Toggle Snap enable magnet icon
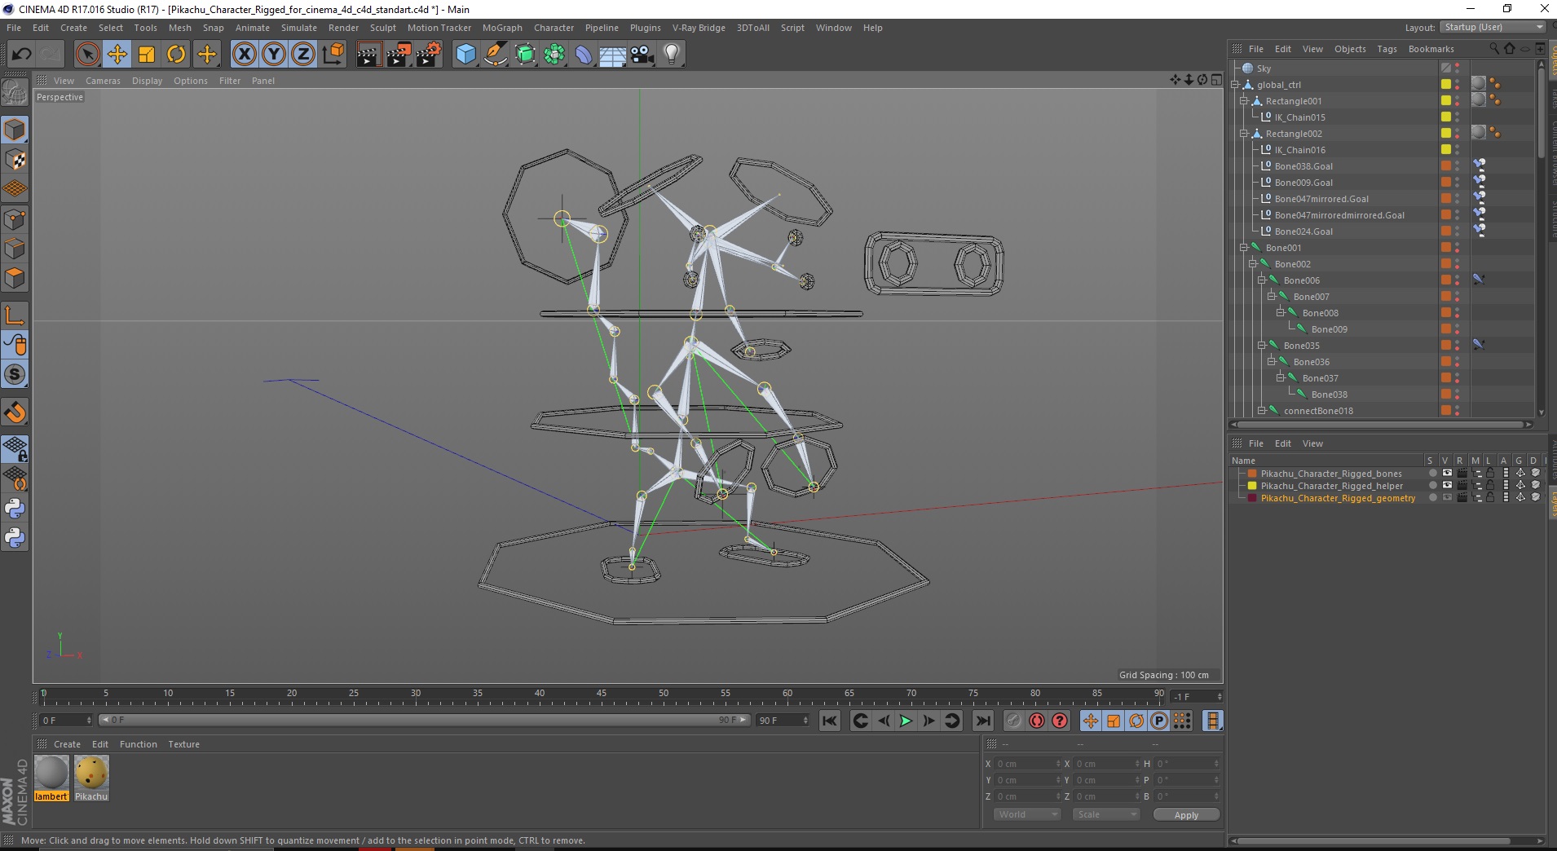The width and height of the screenshot is (1557, 851). click(x=15, y=412)
